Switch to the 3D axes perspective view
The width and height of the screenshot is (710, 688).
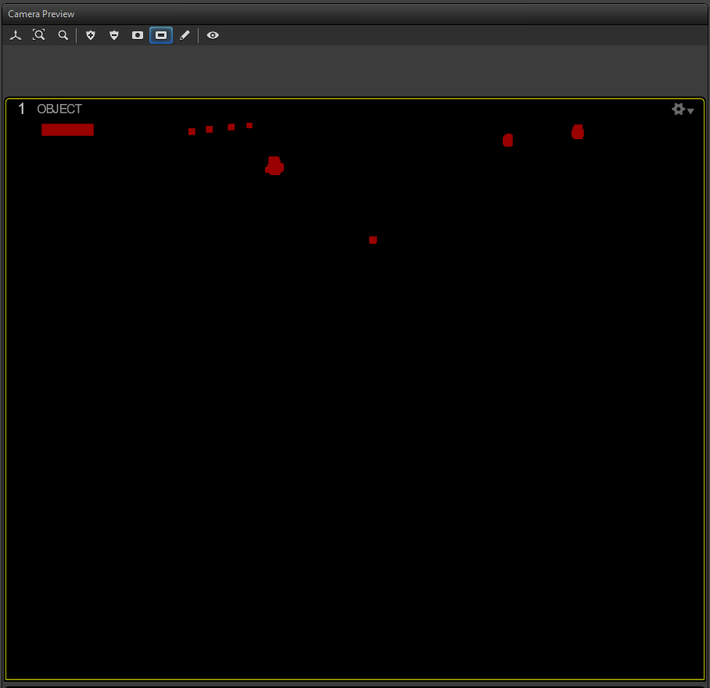pos(16,35)
